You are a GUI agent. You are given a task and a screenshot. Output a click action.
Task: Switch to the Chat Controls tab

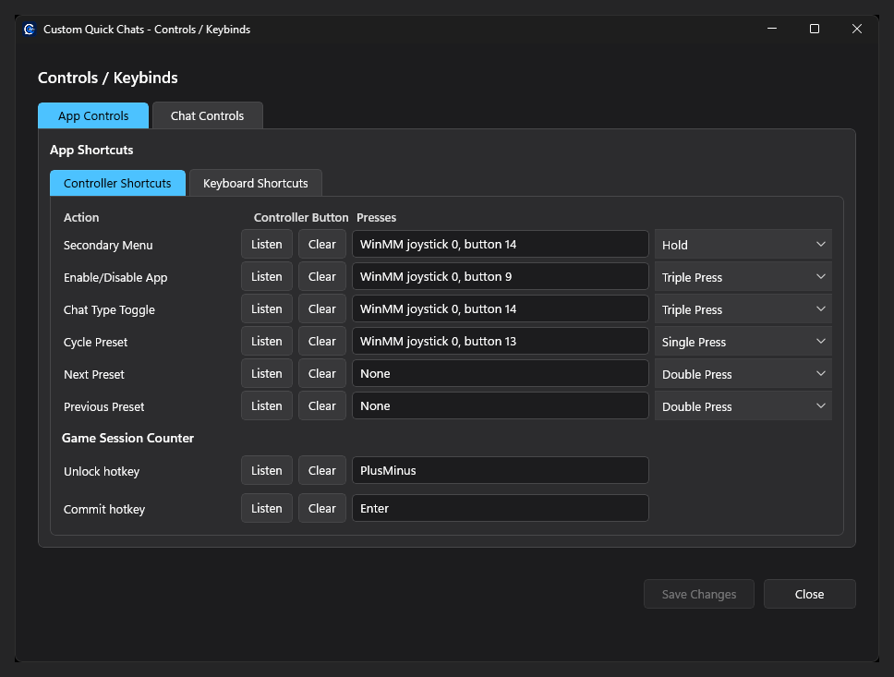[208, 115]
